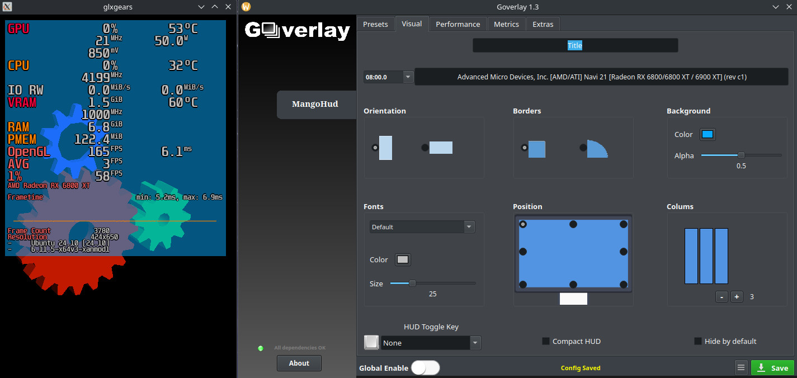Set HUD position to top-left
This screenshot has width=797, height=378.
[x=523, y=224]
